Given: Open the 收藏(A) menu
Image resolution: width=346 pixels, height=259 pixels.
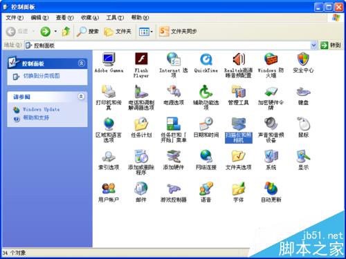Looking at the screenshot, I should (x=90, y=17).
